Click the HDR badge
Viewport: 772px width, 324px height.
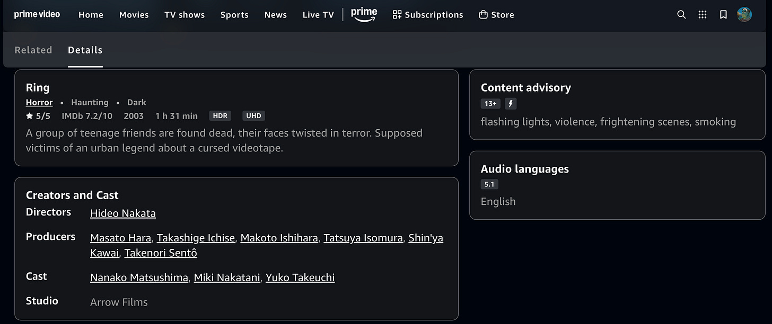coord(220,116)
